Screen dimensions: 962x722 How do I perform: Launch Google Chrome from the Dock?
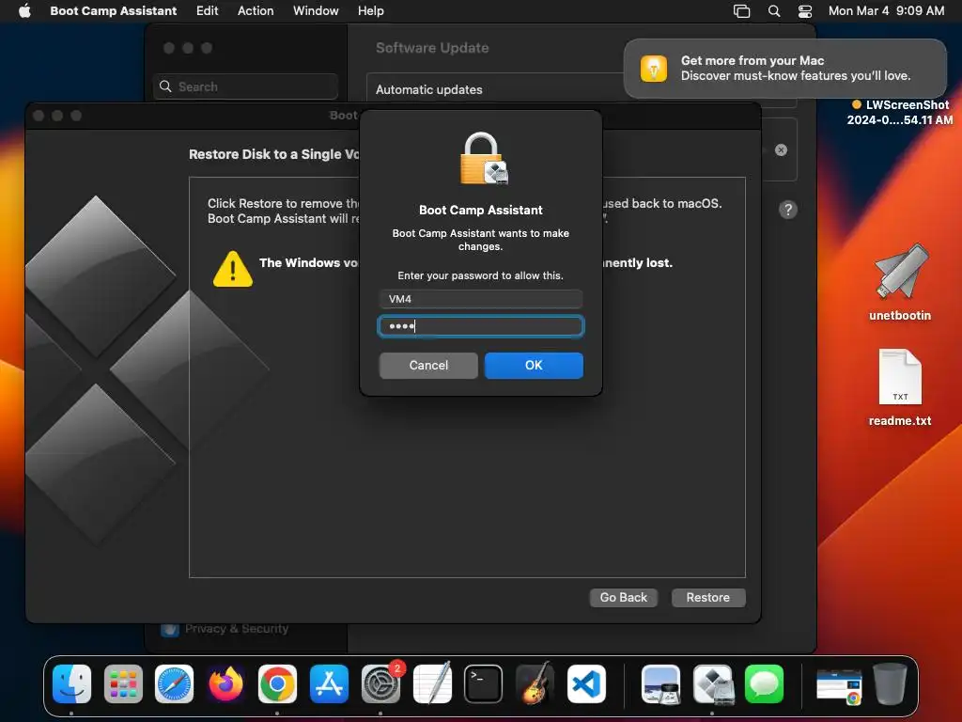pos(277,683)
